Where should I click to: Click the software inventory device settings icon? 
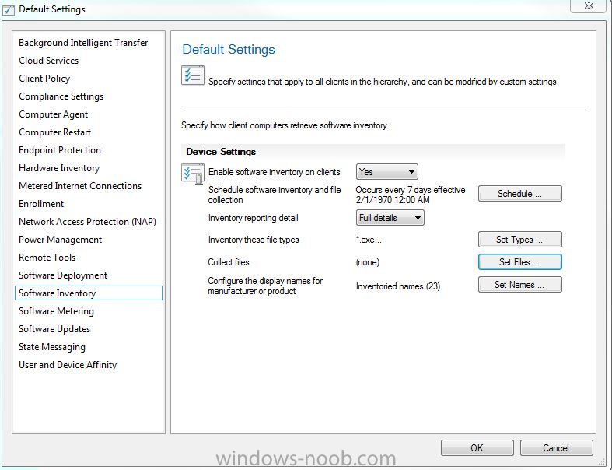pyautogui.click(x=193, y=174)
